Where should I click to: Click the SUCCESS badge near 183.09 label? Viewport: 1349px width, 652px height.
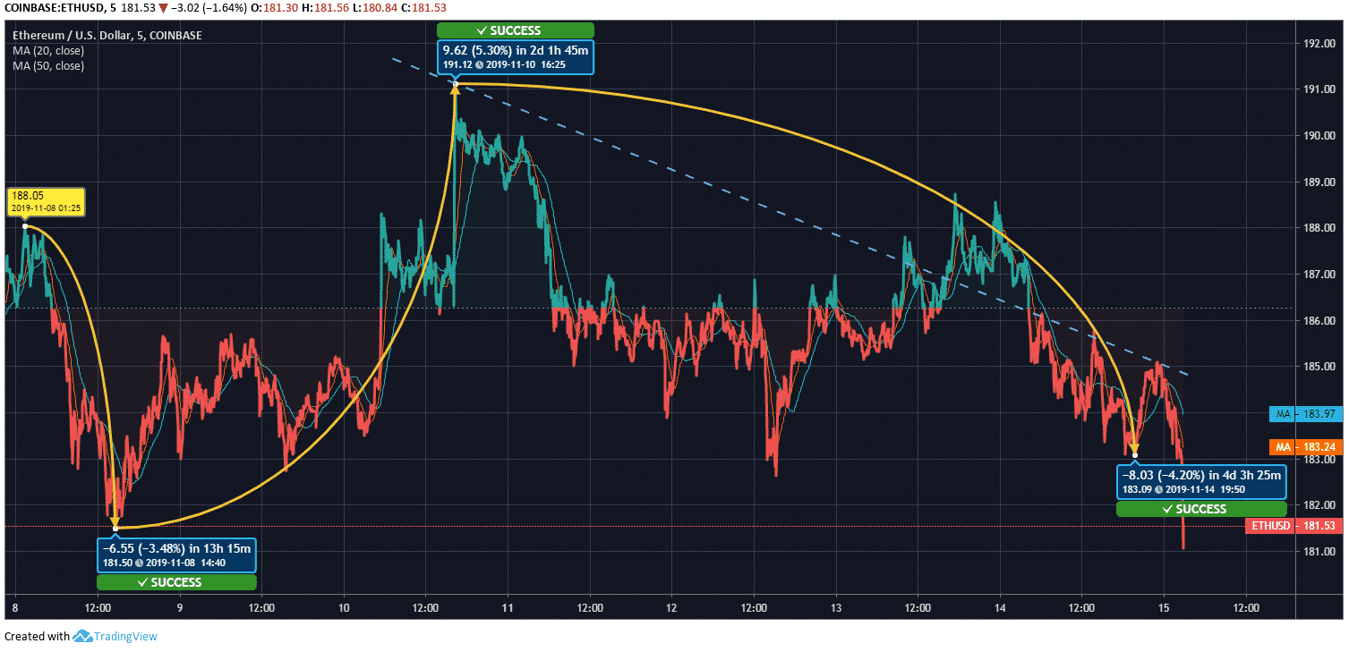pos(1201,509)
